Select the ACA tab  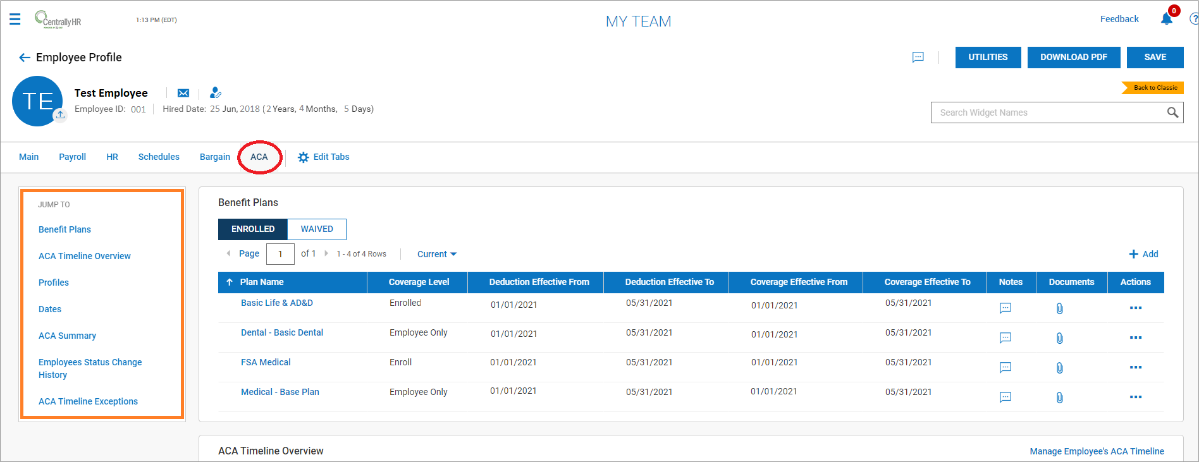click(x=259, y=157)
